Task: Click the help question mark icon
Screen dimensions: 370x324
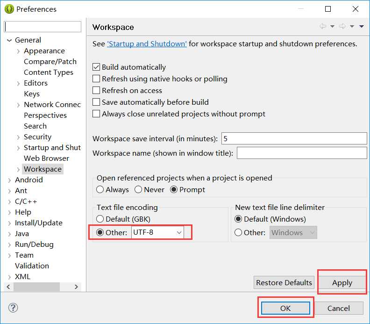Action: (13, 308)
